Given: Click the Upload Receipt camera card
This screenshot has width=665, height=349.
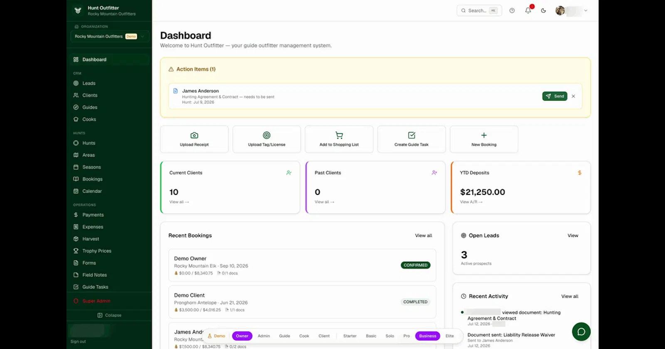Looking at the screenshot, I should pos(194,139).
